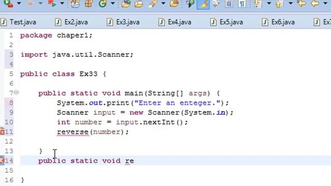Toggle Show Whitespace Characters pilcrow button
This screenshot has width=331, height=186.
tap(242, 4)
